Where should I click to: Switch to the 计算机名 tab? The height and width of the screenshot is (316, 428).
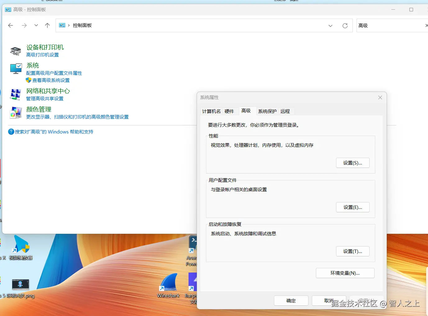point(211,111)
